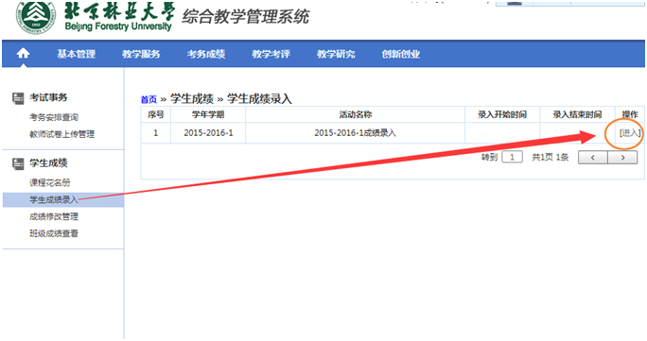
Task: Open the 考务成绩 menu
Action: [x=206, y=54]
